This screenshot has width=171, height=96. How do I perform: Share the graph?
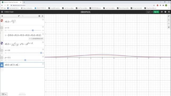(162, 12)
